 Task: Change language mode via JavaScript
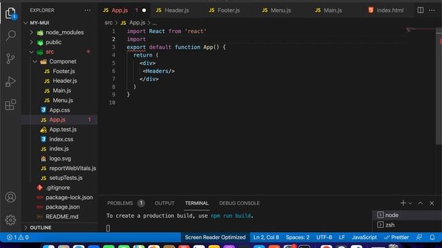point(364,237)
